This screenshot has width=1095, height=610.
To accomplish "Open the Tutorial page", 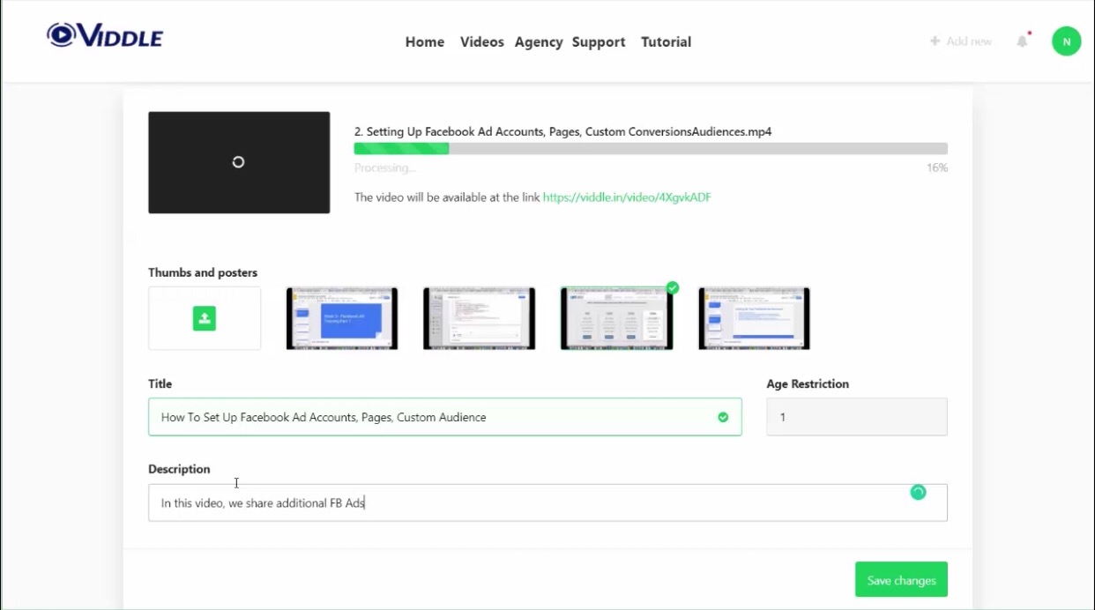I will point(666,41).
